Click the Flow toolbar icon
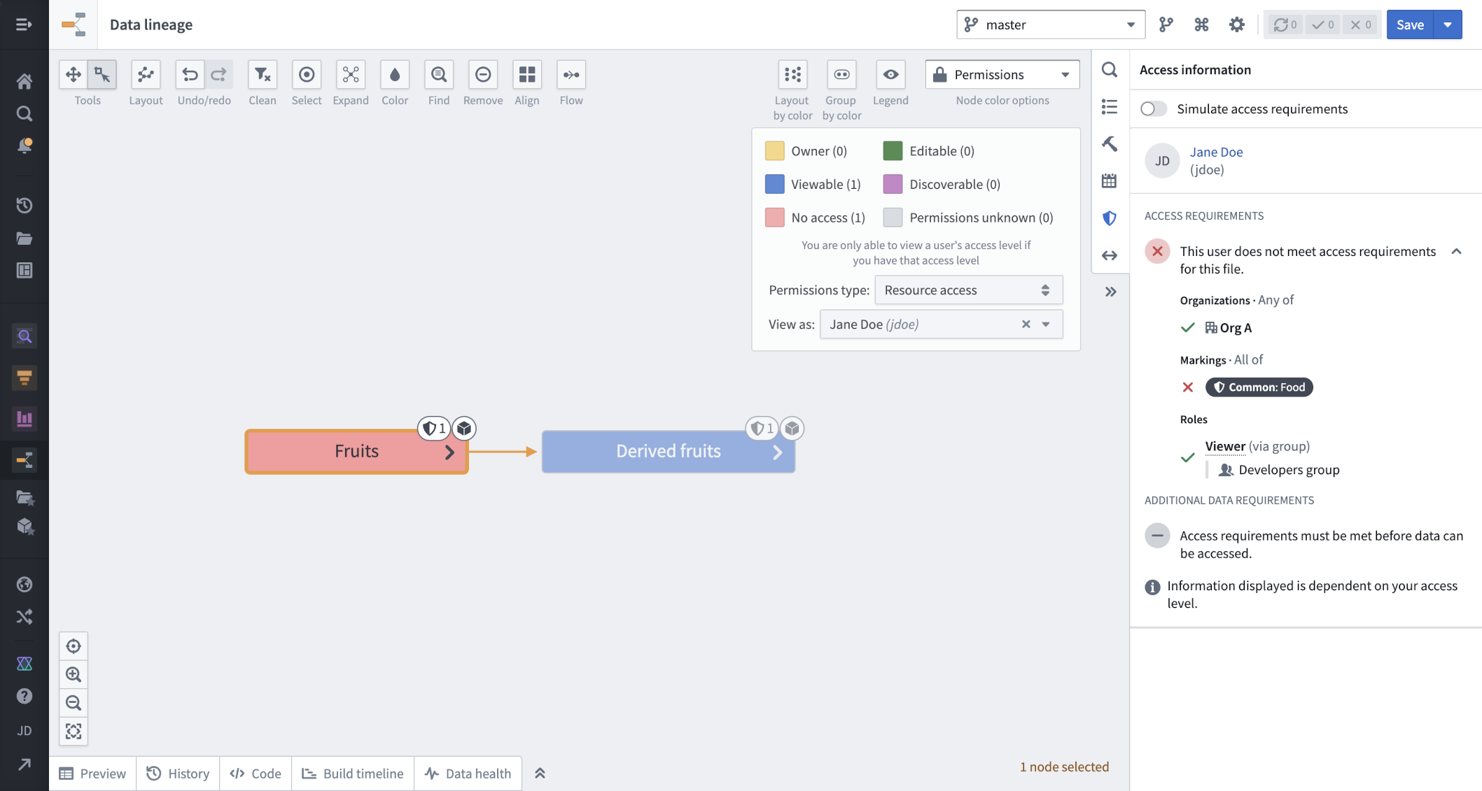 571,75
